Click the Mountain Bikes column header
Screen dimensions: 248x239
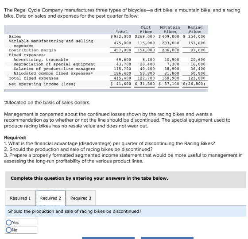pos(170,30)
